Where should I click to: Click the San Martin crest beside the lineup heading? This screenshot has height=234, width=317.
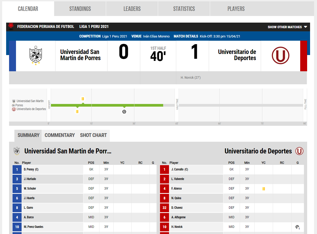(x=17, y=151)
